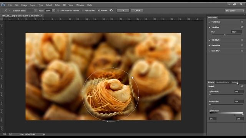This screenshot has width=246, height=138.
Task: Select the blur pin tool icon
Action: pos(6,11)
